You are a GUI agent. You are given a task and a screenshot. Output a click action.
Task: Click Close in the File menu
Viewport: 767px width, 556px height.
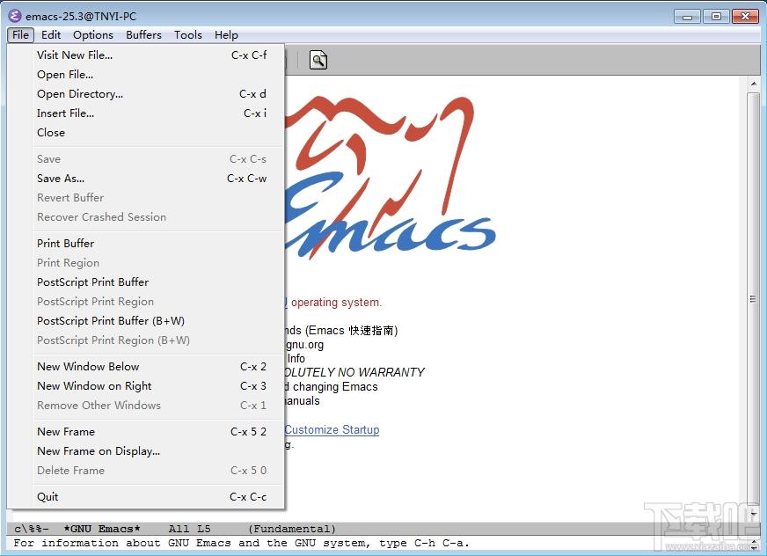158,133
